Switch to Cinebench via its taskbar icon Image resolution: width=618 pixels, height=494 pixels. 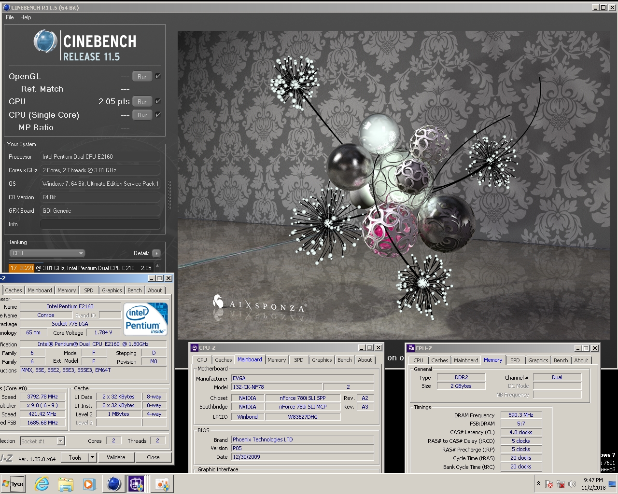[x=113, y=484]
